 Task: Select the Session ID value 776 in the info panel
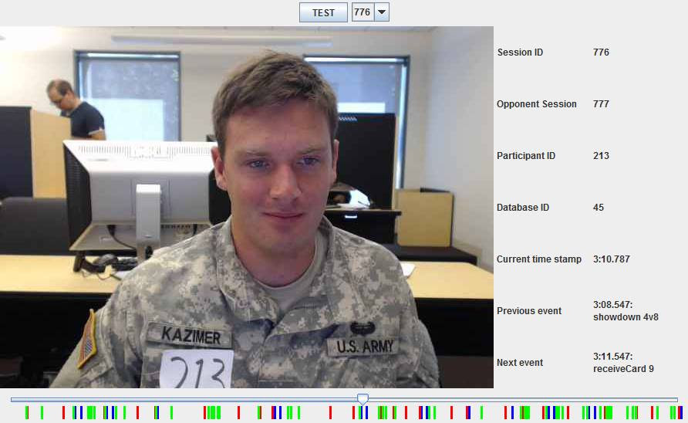pos(601,52)
